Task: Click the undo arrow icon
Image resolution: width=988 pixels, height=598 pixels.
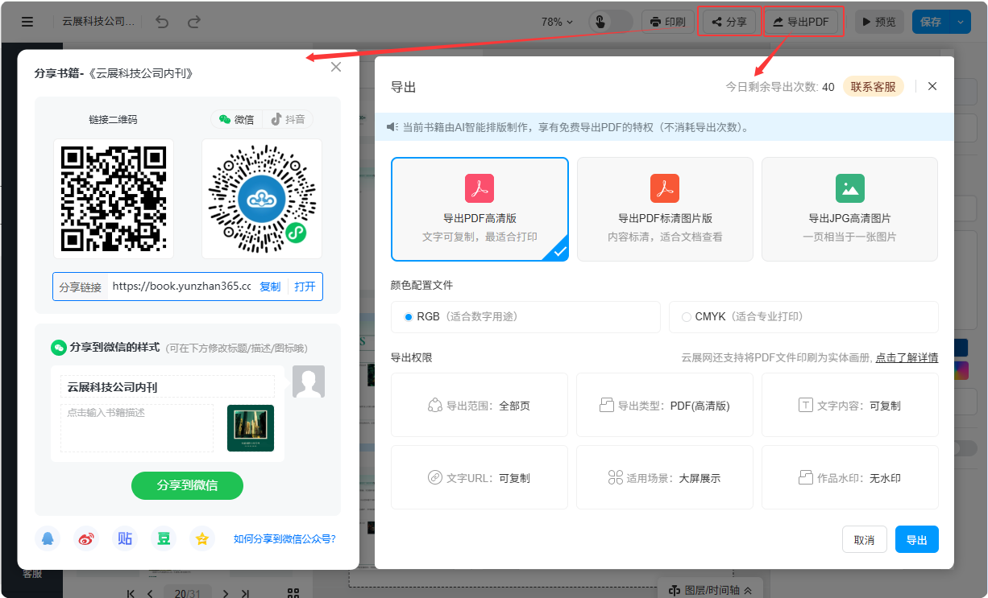Action: [x=162, y=22]
